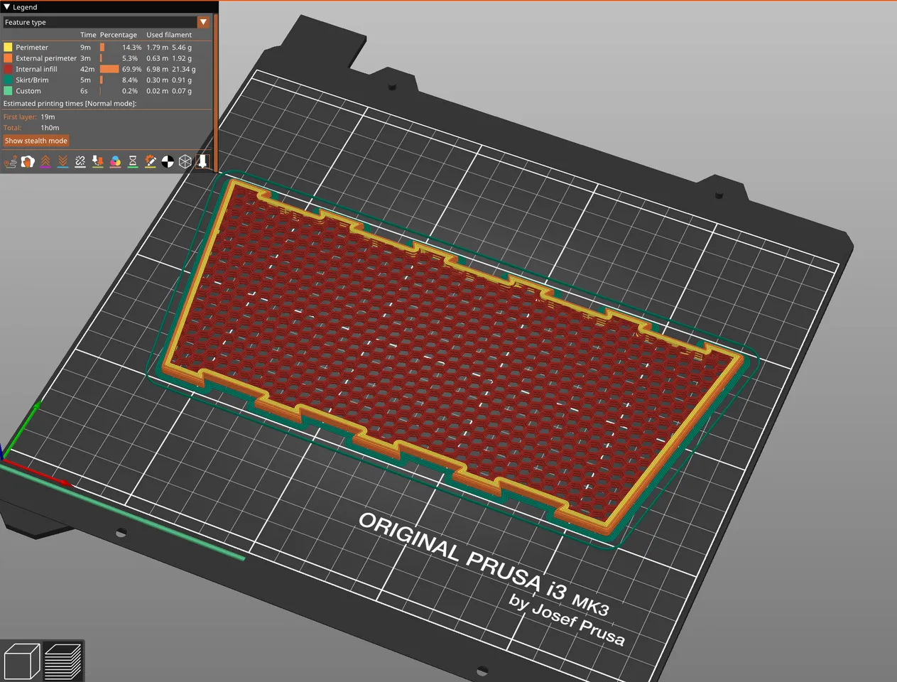Toggle Color changes visibility icon
Image resolution: width=897 pixels, height=682 pixels.
(x=115, y=162)
